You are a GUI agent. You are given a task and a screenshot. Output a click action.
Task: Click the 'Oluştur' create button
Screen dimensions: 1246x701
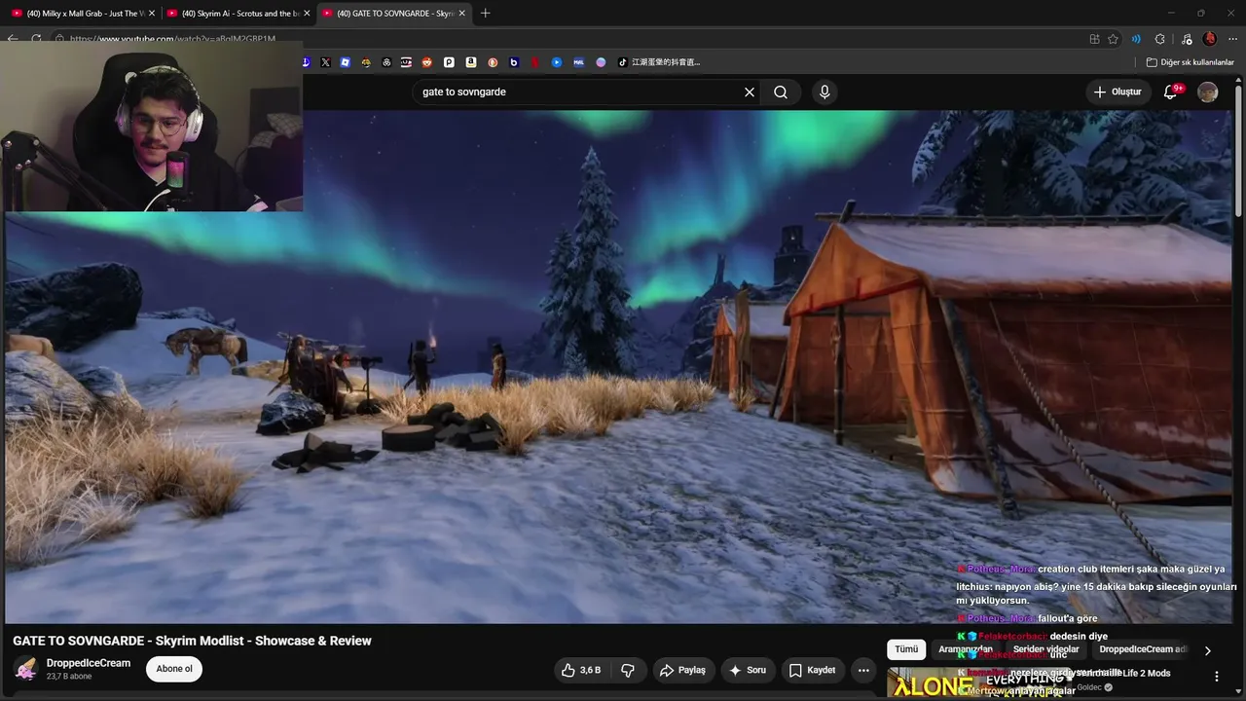(x=1118, y=92)
